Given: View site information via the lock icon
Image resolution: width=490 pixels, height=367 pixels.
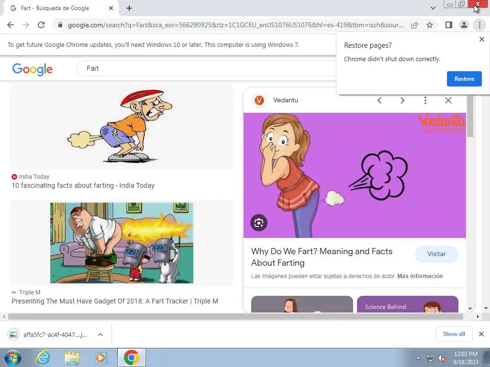Looking at the screenshot, I should [60, 25].
